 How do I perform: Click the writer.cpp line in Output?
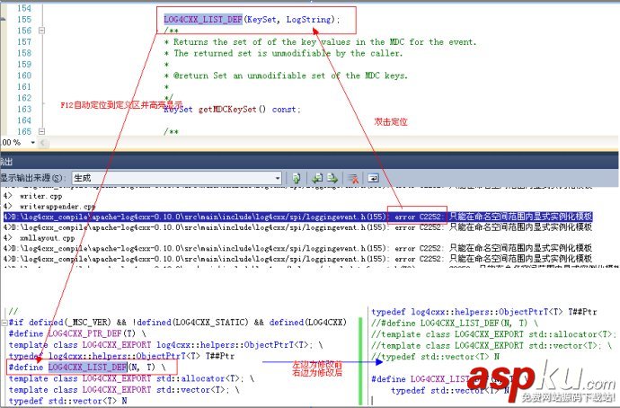(x=40, y=196)
